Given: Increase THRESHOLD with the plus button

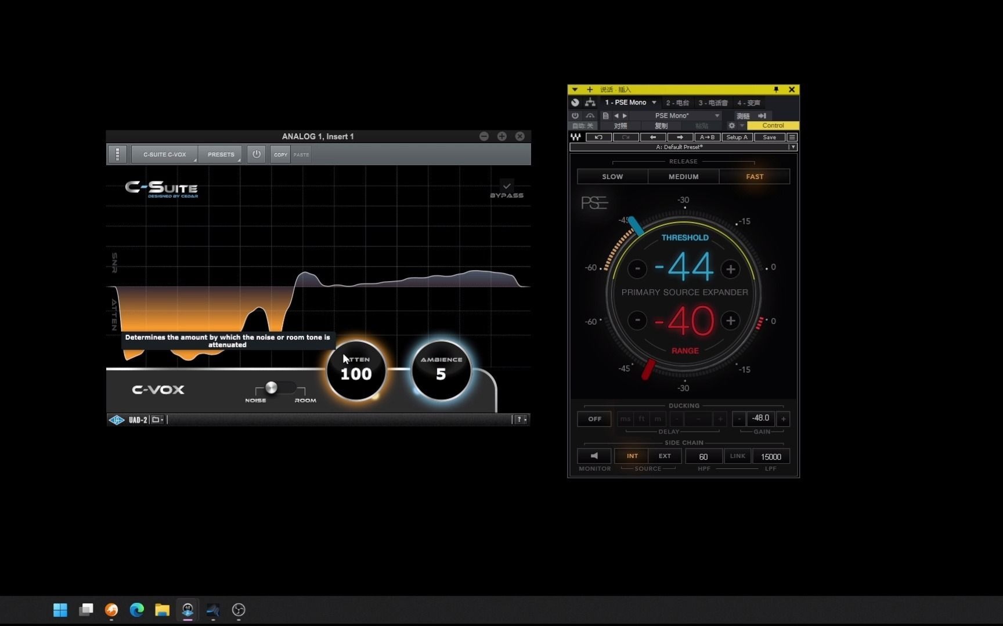Looking at the screenshot, I should (730, 268).
